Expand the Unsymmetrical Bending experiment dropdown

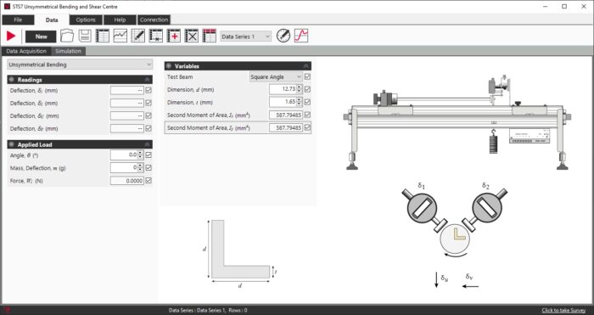pos(80,65)
